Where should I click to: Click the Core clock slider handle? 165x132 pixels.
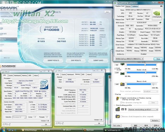pyautogui.click(x=145, y=65)
